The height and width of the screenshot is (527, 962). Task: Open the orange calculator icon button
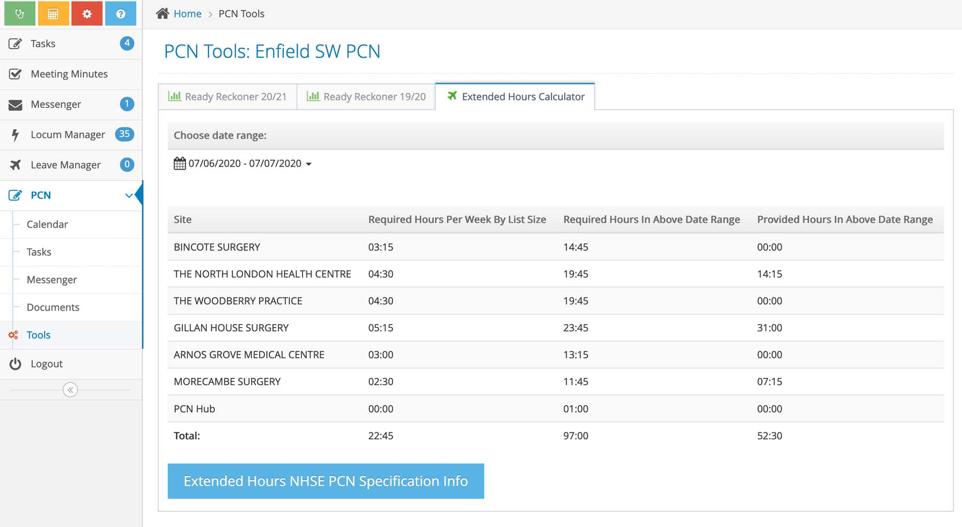pos(53,14)
